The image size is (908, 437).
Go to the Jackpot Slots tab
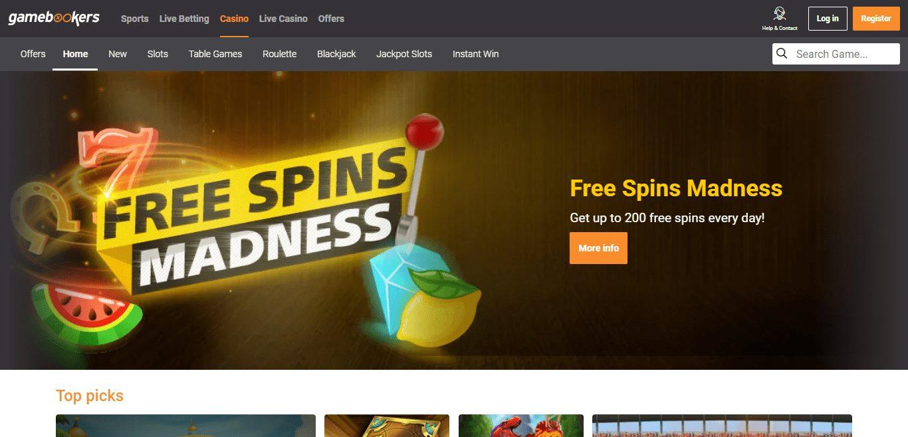pos(404,54)
